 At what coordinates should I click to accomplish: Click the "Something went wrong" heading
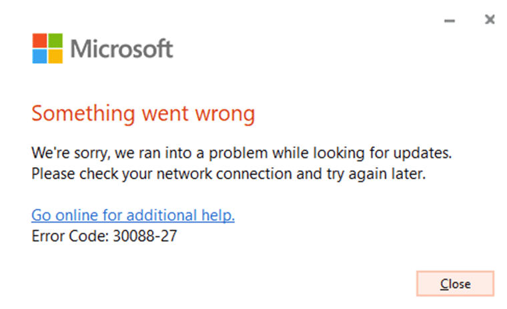(x=143, y=114)
